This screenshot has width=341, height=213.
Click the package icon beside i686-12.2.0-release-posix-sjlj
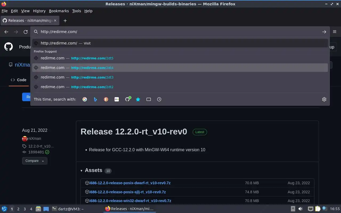87,192
